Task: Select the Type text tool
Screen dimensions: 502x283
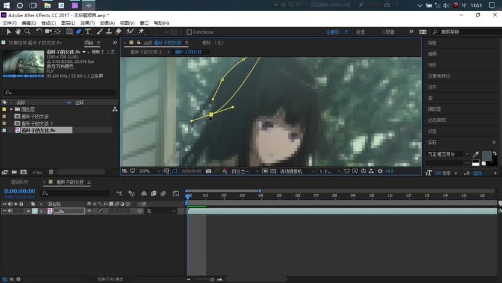Action: tap(88, 31)
